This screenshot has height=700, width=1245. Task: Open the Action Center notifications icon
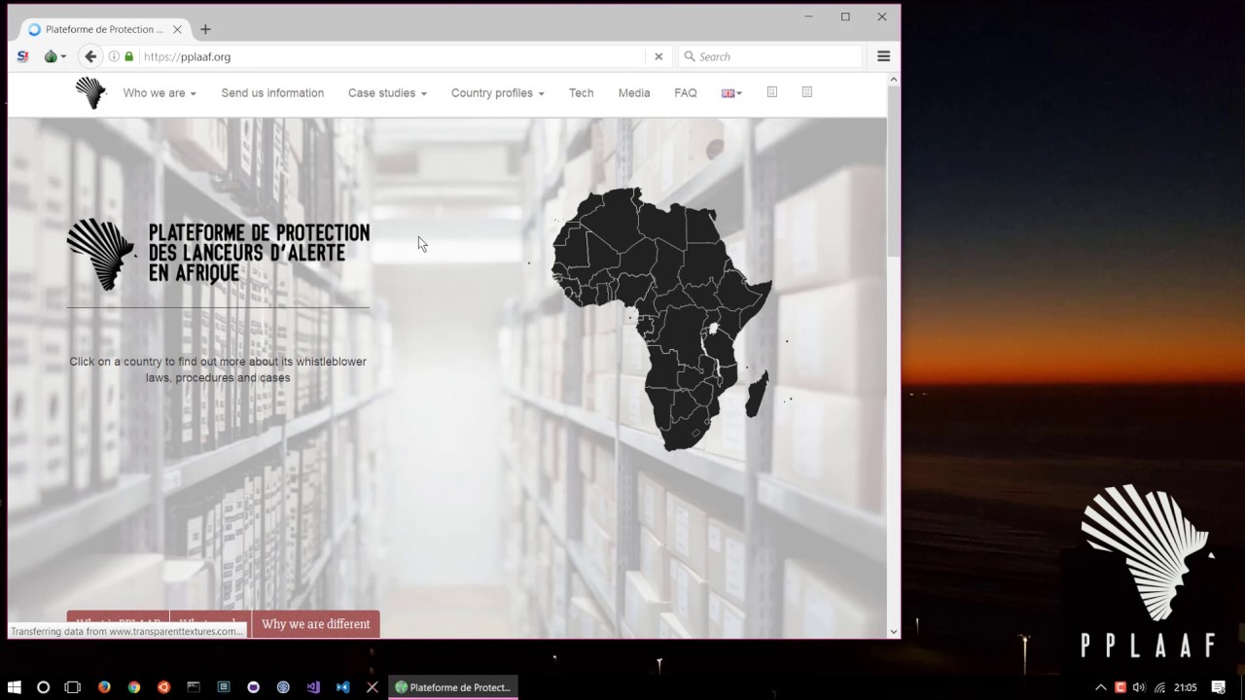coord(1218,687)
